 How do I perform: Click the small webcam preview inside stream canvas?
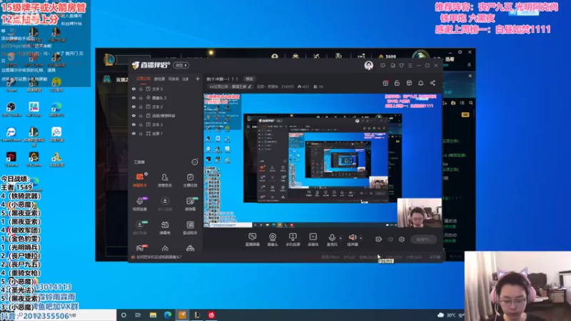coord(420,213)
